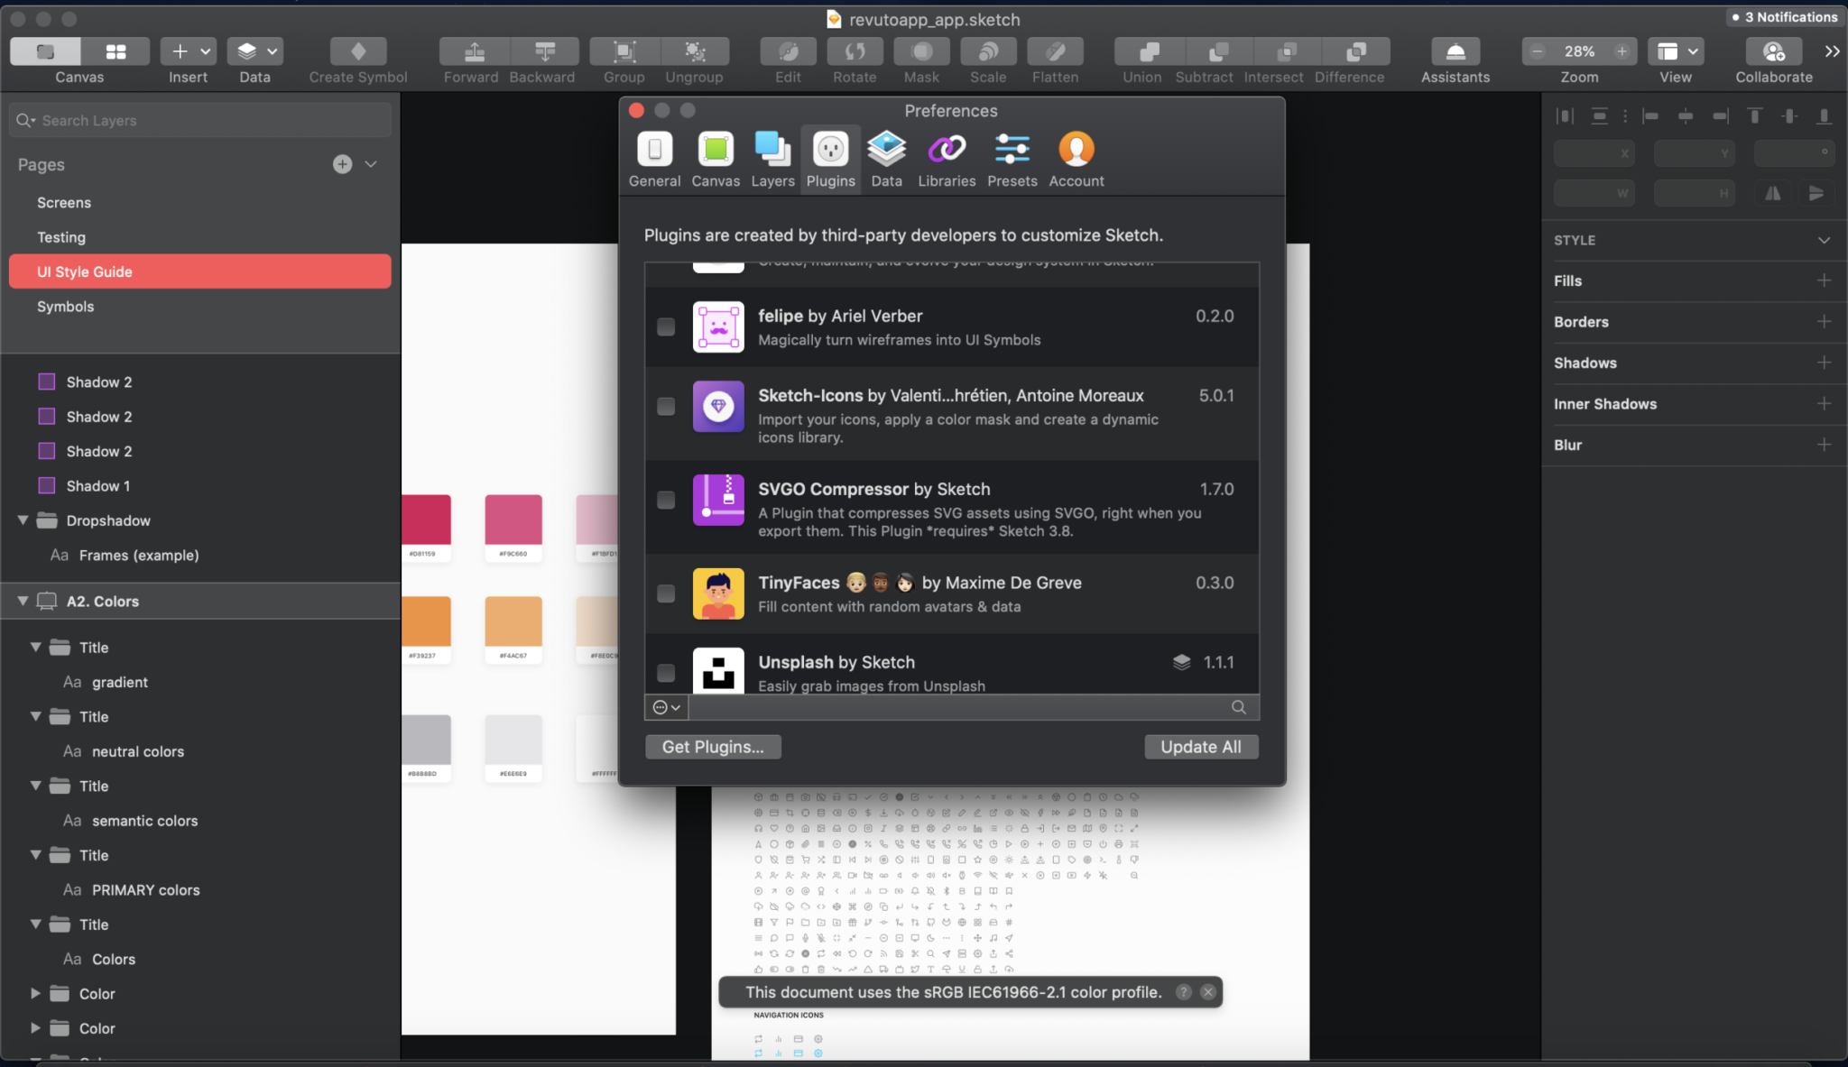Click search icon in plugins filter bar
This screenshot has height=1067, width=1848.
[1239, 707]
